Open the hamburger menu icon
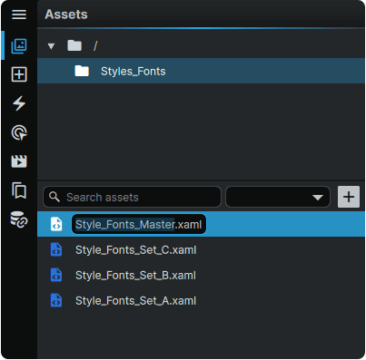Image resolution: width=366 pixels, height=360 pixels. point(19,15)
